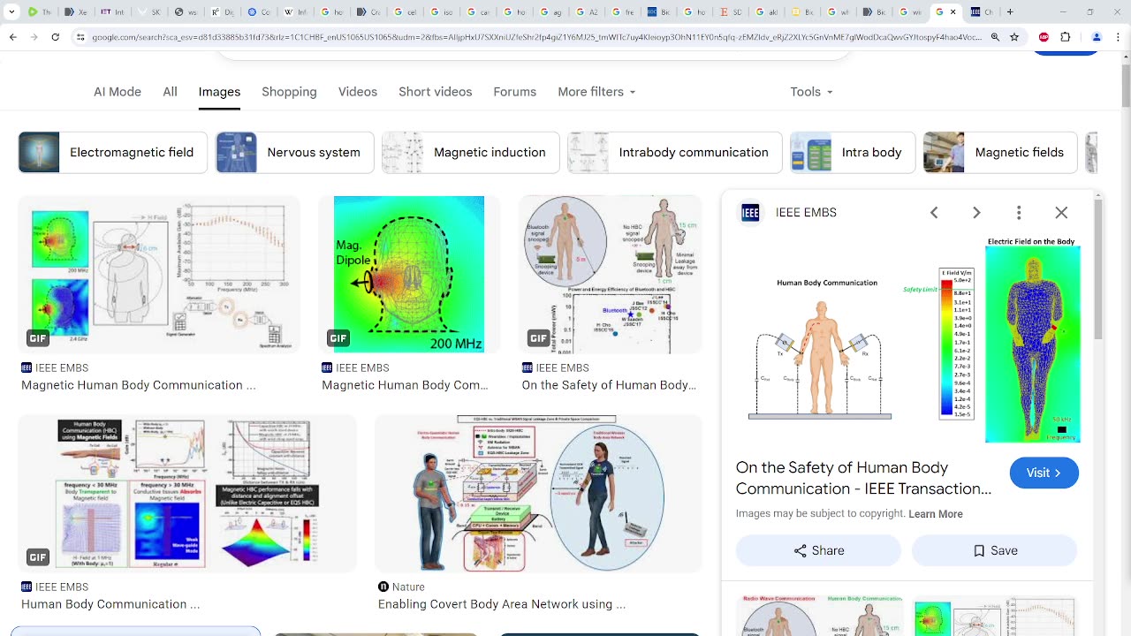Filter by Intrabody communication chip

pos(675,152)
